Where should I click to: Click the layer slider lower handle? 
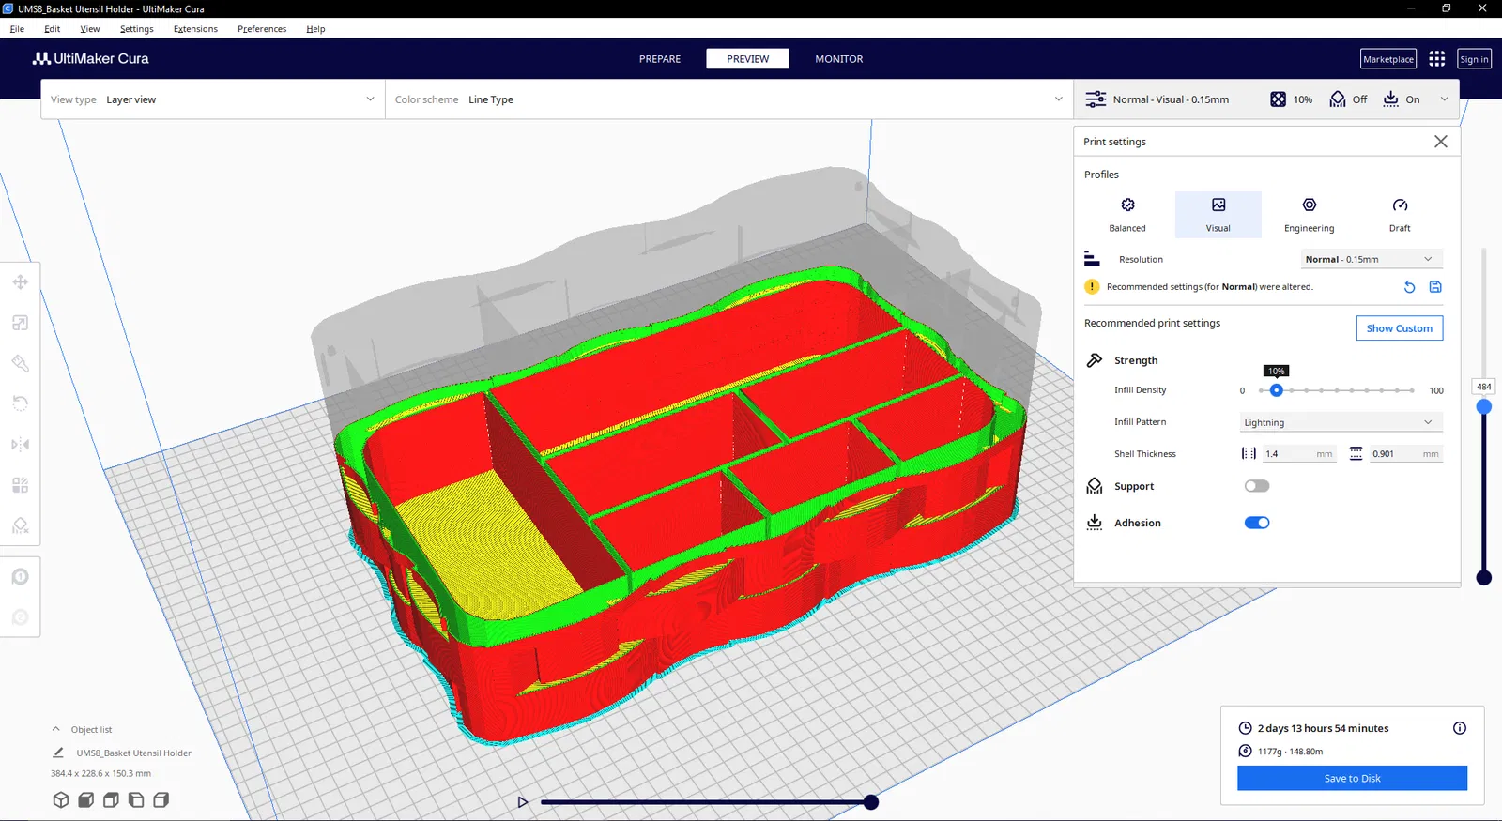(1483, 578)
